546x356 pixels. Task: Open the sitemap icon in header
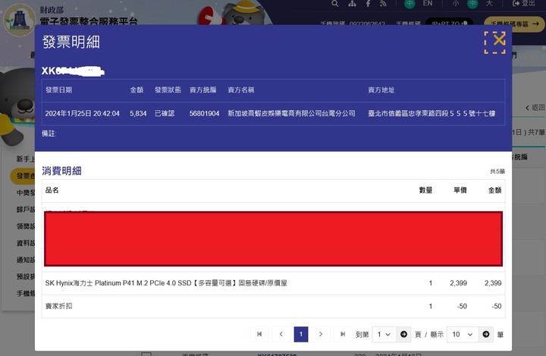(352, 4)
